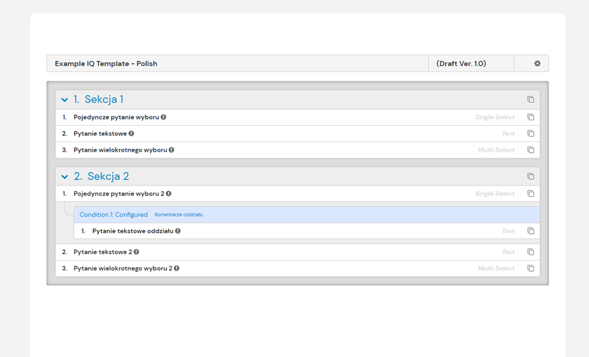Show info for Pytanie tekstowe 2
Image resolution: width=589 pixels, height=357 pixels.
coord(137,252)
